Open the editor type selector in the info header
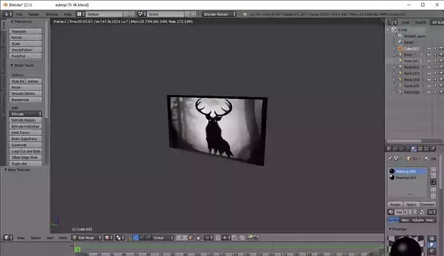 pos(8,14)
